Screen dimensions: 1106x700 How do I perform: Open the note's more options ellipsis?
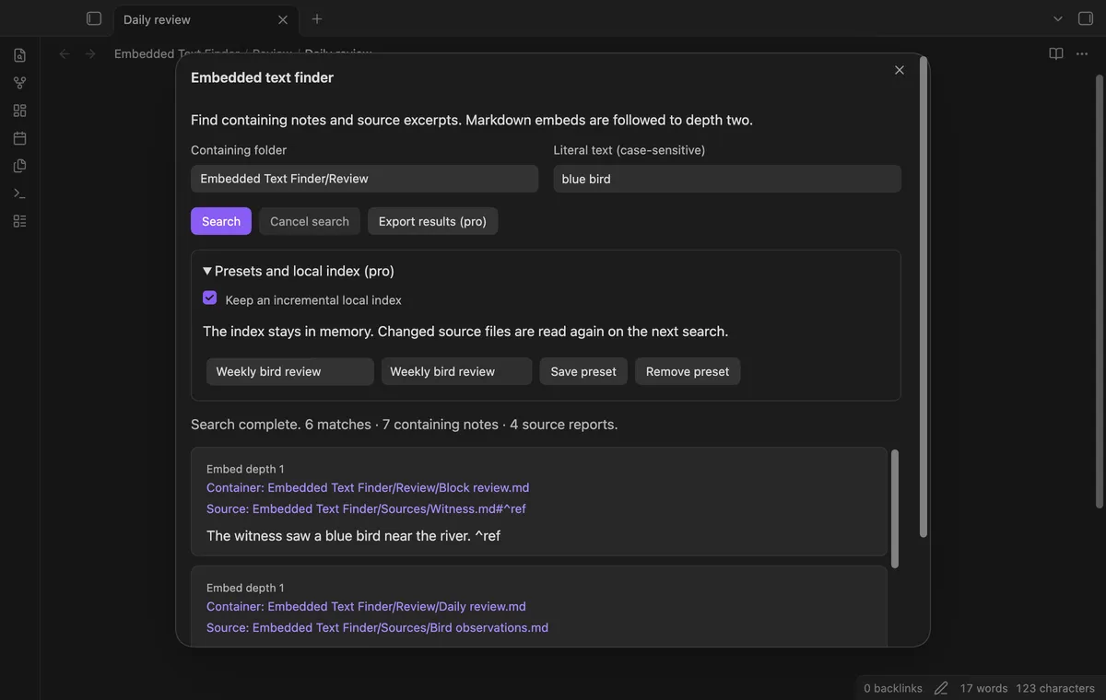1082,54
